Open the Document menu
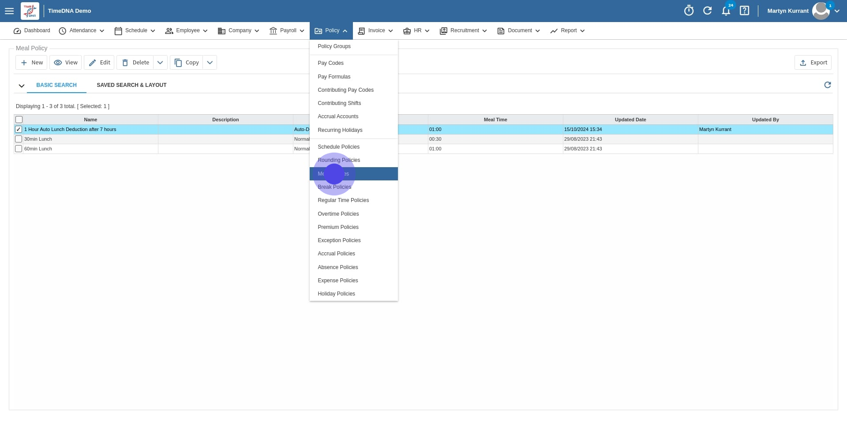 point(519,30)
